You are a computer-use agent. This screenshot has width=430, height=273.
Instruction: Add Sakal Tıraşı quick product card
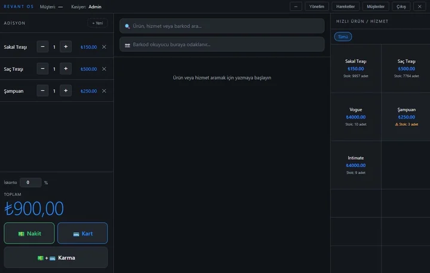pos(356,69)
